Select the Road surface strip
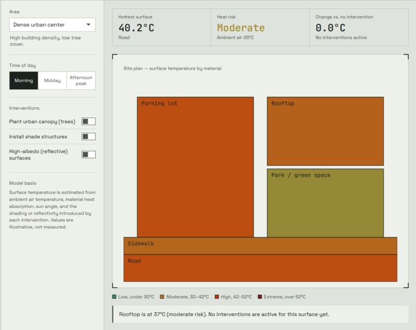 [260, 268]
